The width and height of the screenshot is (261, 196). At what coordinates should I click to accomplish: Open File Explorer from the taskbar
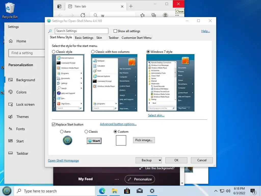[x=114, y=191]
